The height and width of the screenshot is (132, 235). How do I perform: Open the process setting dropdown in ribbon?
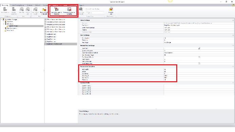(95, 13)
